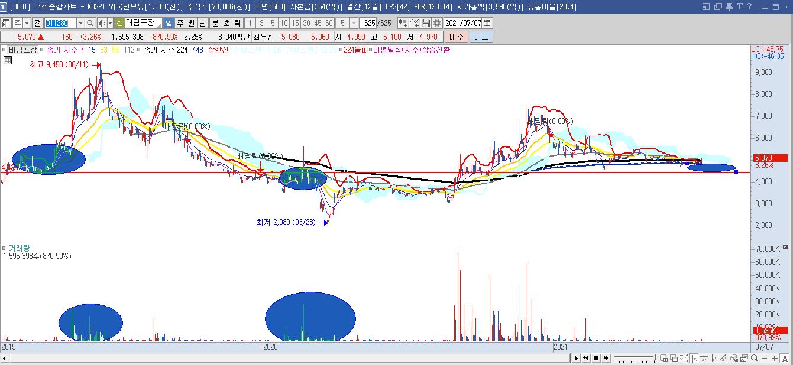This screenshot has height=365, width=793.
Task: Click the fast-forward button in bottom controls
Action: click(606, 358)
